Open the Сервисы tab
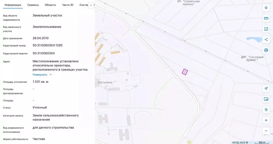 click(33, 5)
